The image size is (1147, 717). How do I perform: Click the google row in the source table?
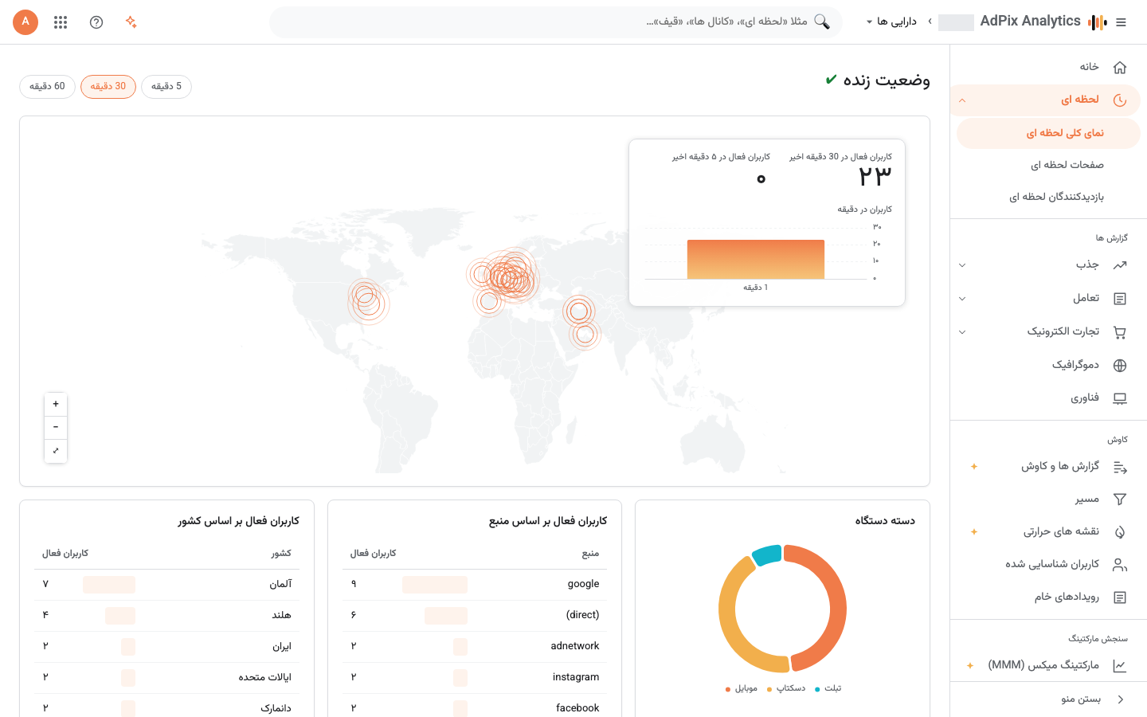point(475,585)
